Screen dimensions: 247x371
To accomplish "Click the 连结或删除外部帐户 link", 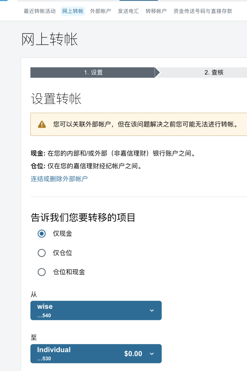I will (x=59, y=179).
